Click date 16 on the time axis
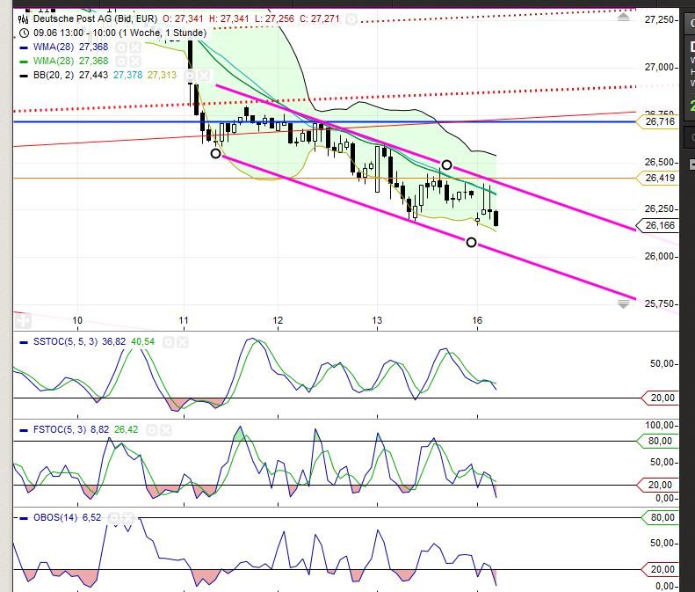 click(x=477, y=320)
